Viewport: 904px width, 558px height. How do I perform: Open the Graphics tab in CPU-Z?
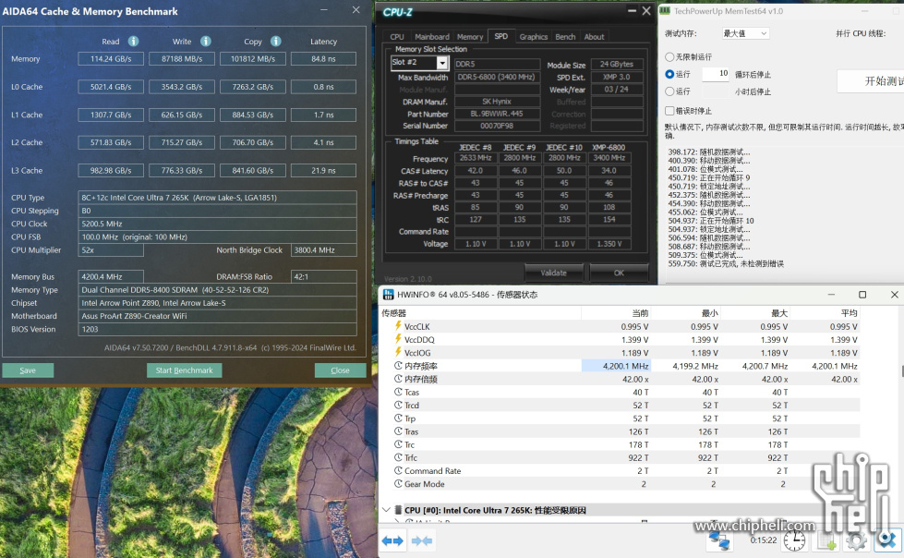[x=534, y=37]
